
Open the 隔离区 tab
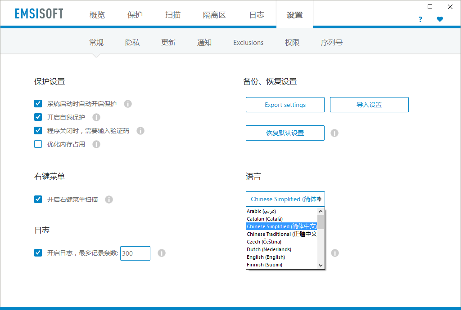[x=214, y=15]
